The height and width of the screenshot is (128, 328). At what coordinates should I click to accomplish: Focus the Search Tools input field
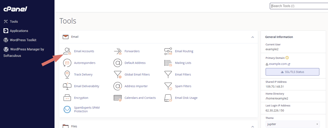[299, 6]
